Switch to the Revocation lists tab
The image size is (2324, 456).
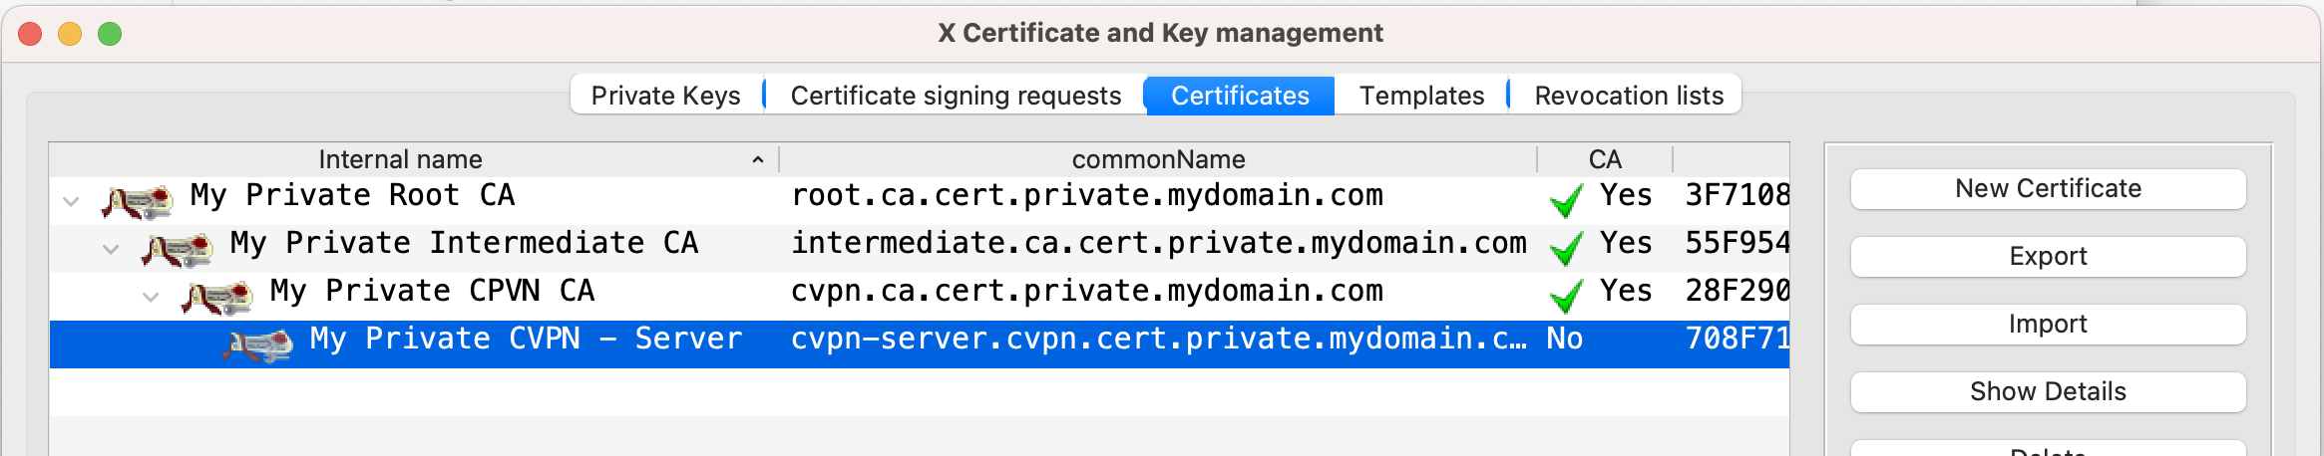[x=1629, y=96]
